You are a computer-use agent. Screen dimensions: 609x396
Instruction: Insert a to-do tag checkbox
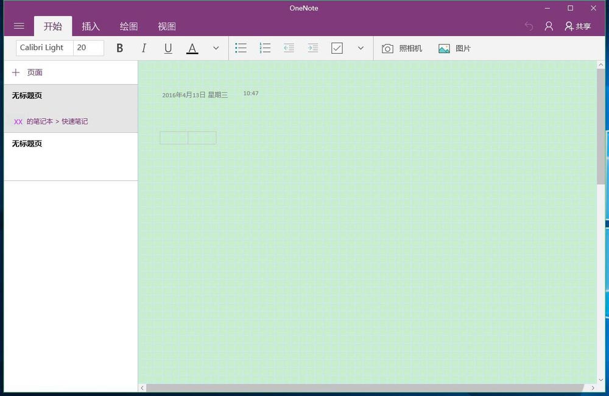337,48
